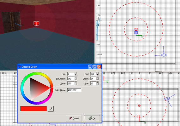Click the Choose Color dialog title icon
The width and height of the screenshot is (180, 126).
click(19, 66)
